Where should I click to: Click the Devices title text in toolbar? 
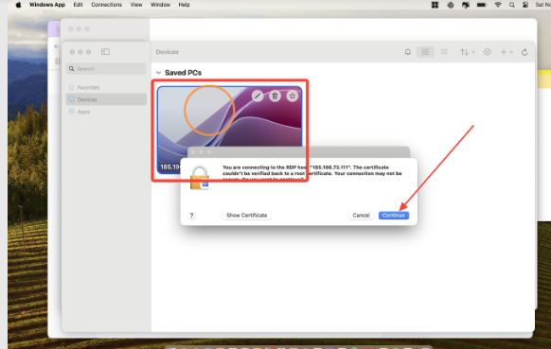pyautogui.click(x=168, y=52)
